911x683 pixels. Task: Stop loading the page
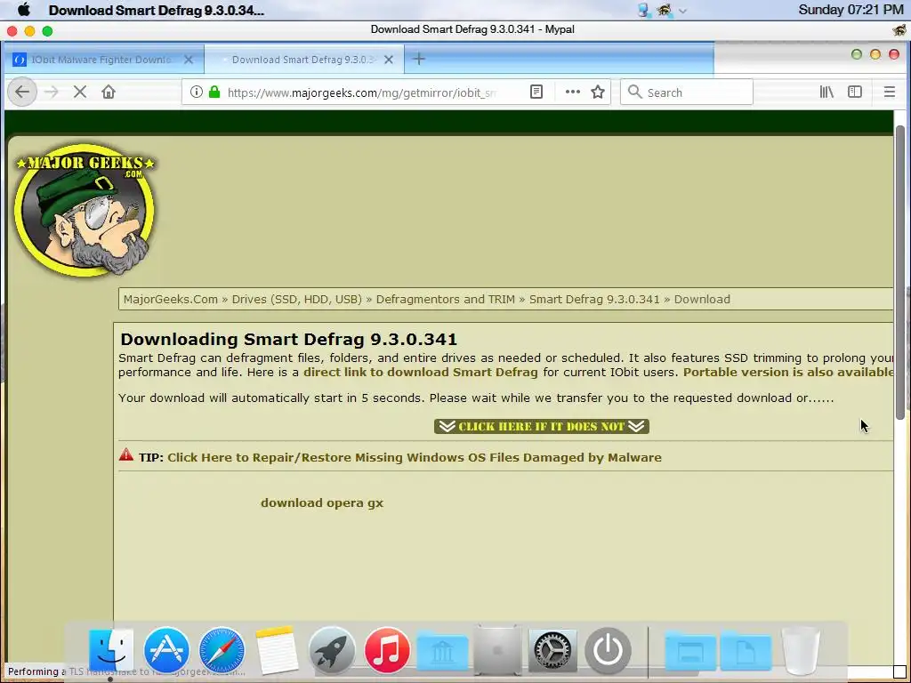click(x=80, y=92)
